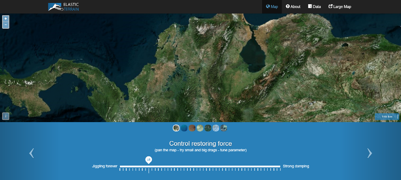This screenshot has width=401, height=180.
Task: Go to the previous slide with left chevron
Action: 31,153
